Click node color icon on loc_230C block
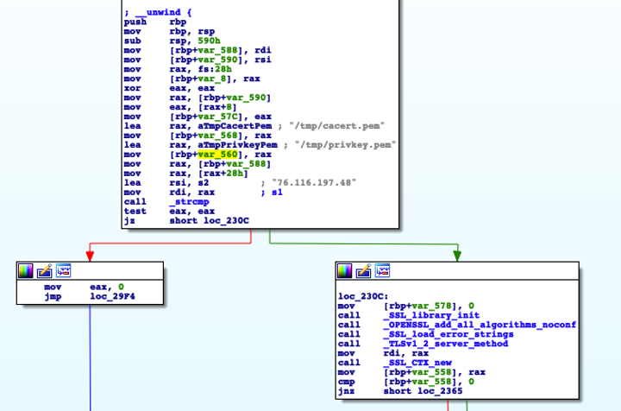This screenshot has width=621, height=411. (x=345, y=270)
